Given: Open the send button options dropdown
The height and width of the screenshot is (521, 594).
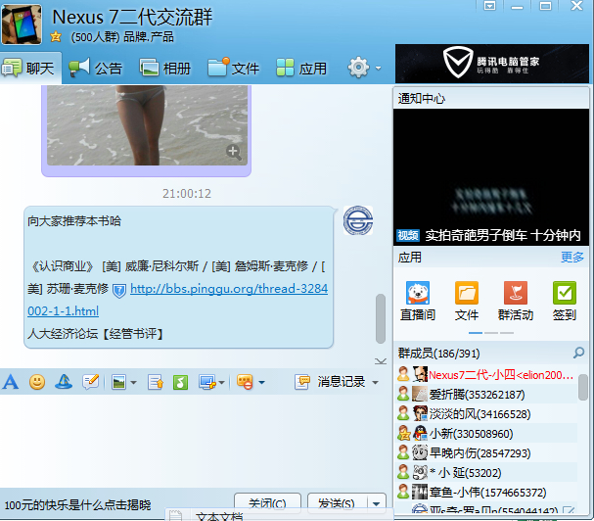Looking at the screenshot, I should click(376, 504).
